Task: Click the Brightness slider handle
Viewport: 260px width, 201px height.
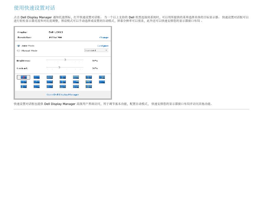Action: coord(65,60)
